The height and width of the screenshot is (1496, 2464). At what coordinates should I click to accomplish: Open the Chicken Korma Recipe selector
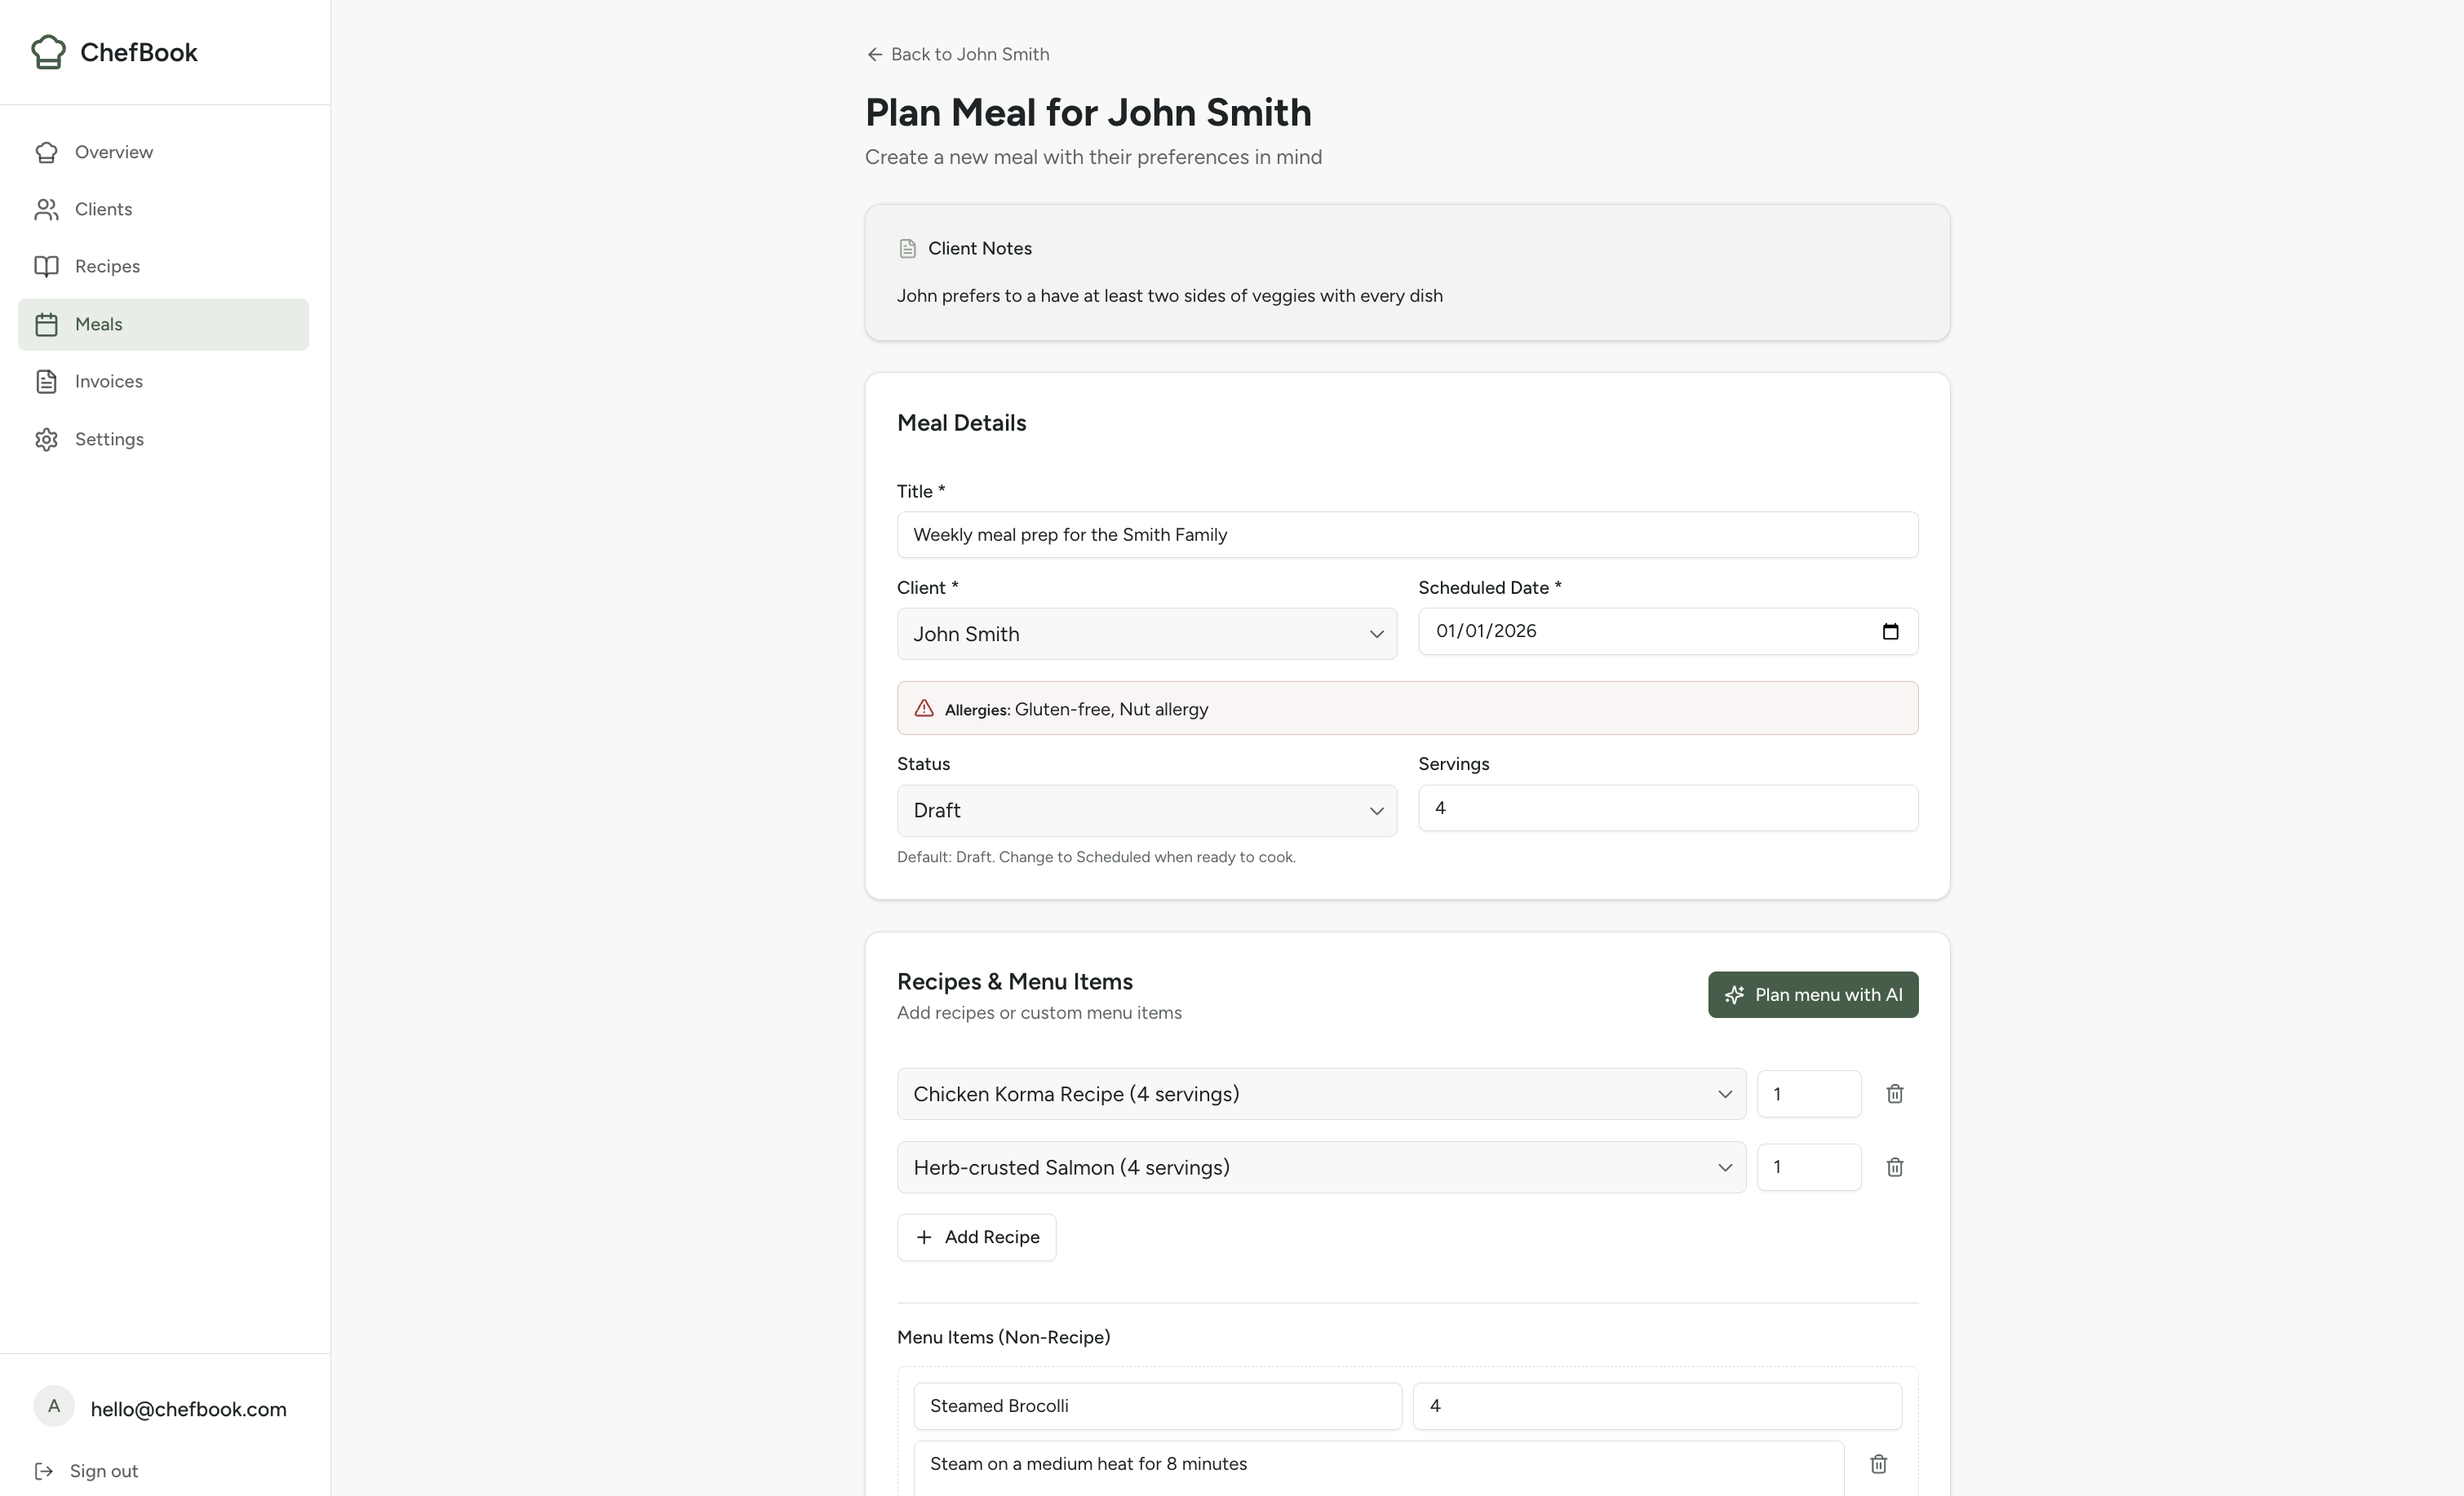click(1320, 1093)
